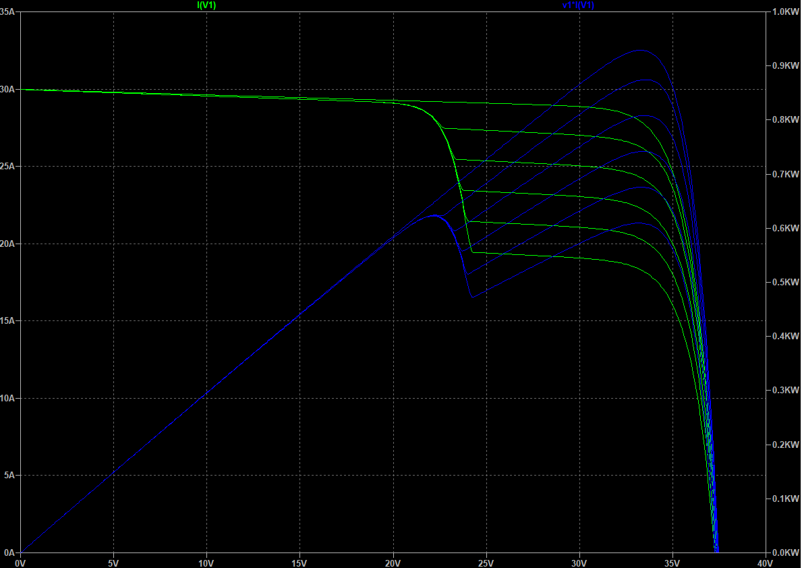The width and height of the screenshot is (802, 568).
Task: Click the 1.0KW label on the right axis
Action: click(x=784, y=12)
